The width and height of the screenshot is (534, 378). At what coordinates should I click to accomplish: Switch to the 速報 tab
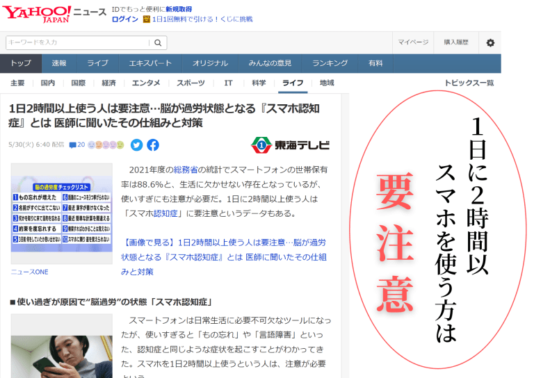point(59,63)
